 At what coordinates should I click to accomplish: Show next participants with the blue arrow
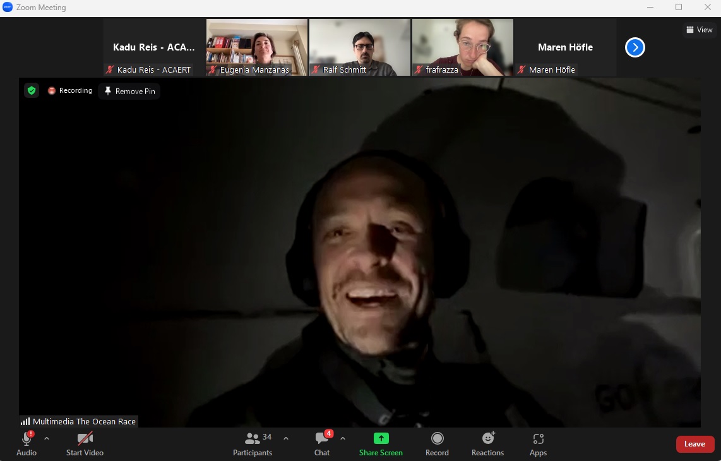(x=635, y=47)
